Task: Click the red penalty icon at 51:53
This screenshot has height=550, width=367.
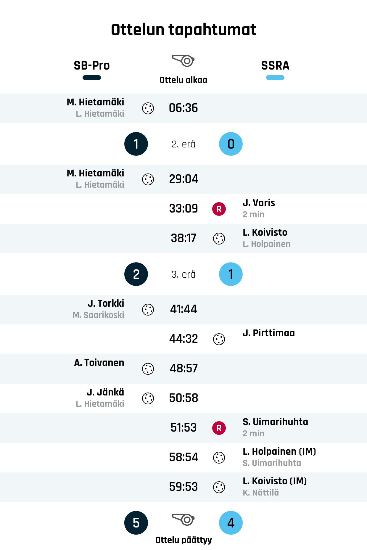Action: 219,428
